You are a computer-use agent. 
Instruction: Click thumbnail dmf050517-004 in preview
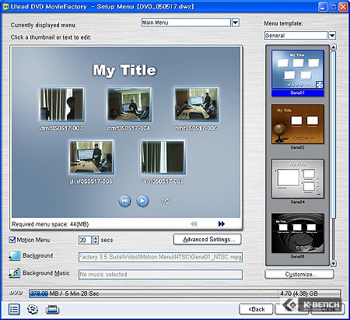(129, 104)
